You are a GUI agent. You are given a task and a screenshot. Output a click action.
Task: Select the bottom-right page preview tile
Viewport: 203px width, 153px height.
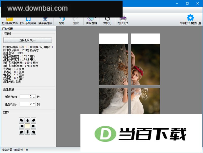click(145, 101)
